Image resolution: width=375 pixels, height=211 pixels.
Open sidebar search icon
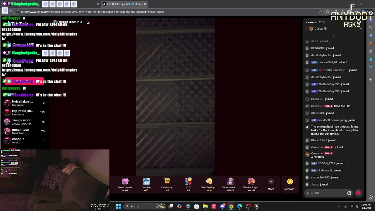(371, 28)
